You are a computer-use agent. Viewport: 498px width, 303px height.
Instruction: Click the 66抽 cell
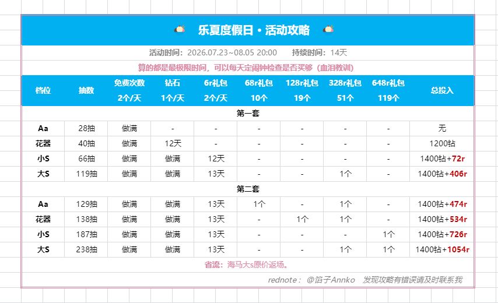click(86, 158)
